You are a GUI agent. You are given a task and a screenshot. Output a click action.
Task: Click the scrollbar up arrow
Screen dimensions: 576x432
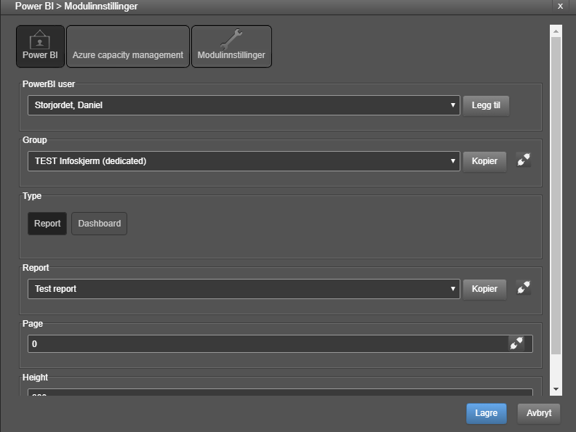click(x=556, y=31)
